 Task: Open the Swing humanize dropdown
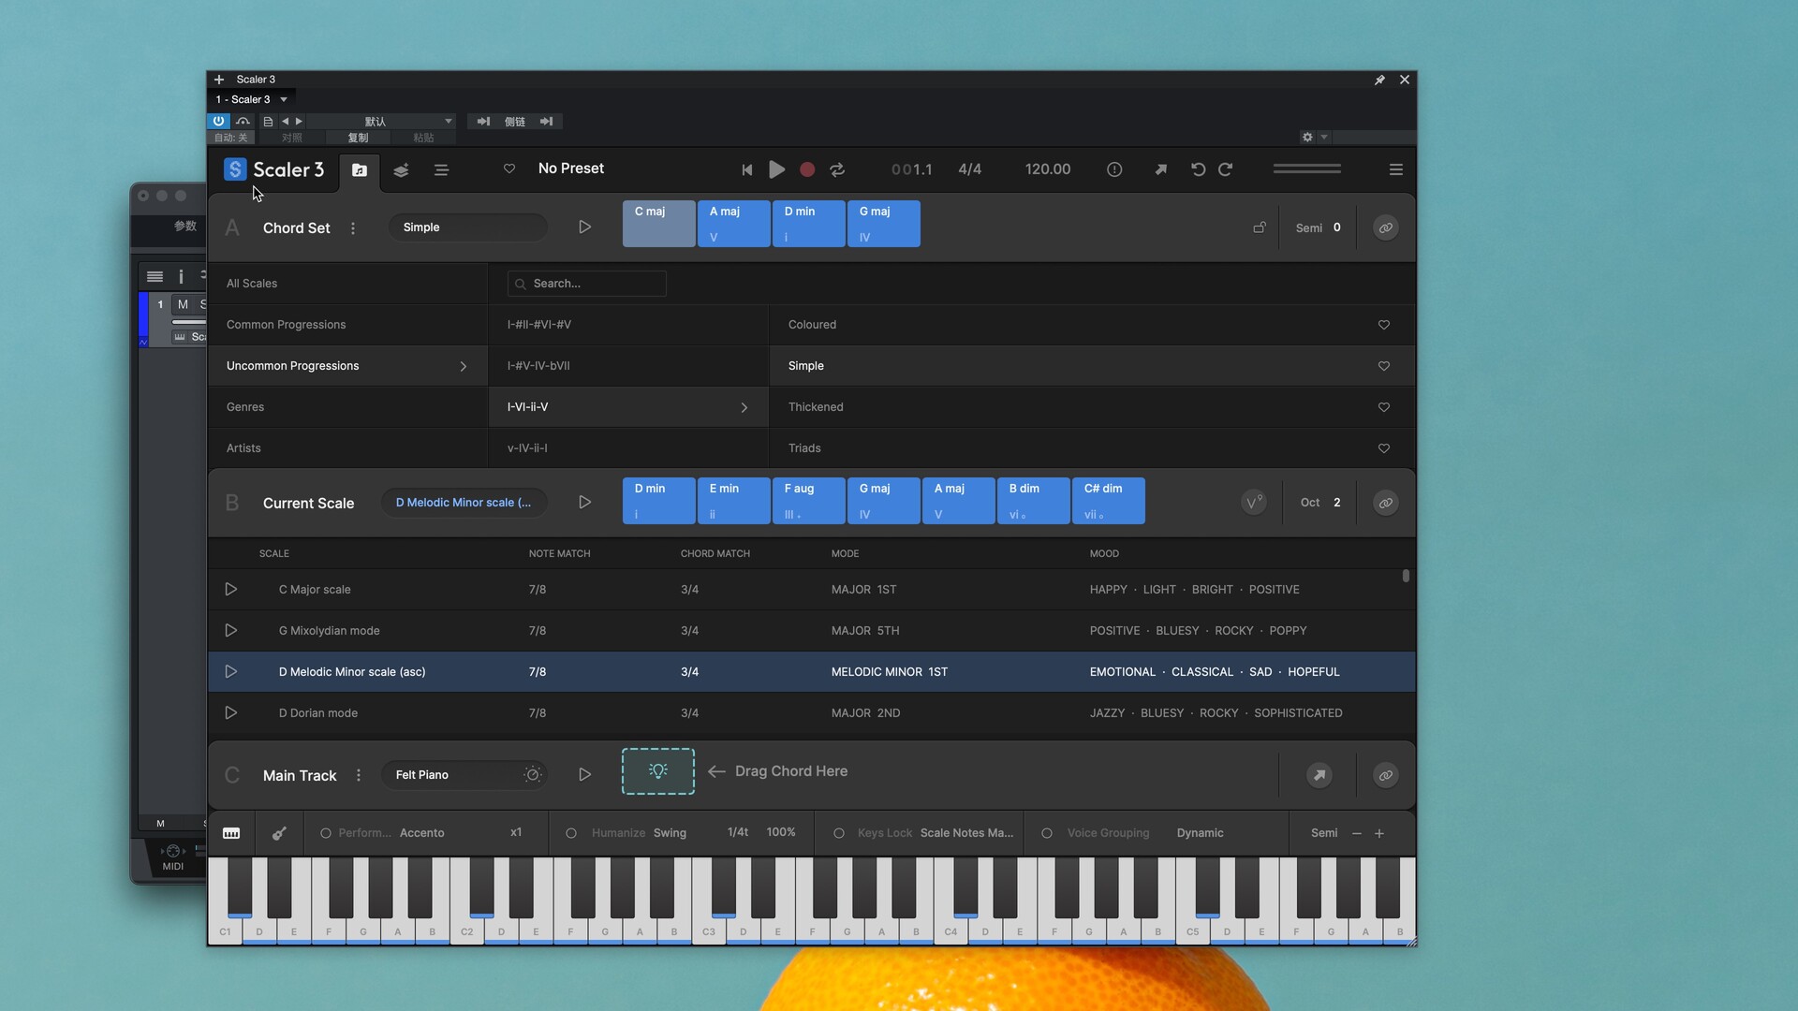(x=670, y=833)
